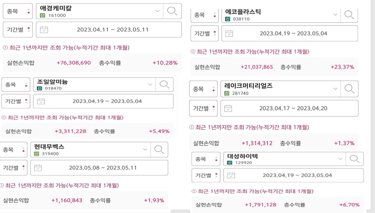Viewport: 375px width, 213px height.
Task: Expand the 애경케미칼 stock dropdown
Action: pos(157,11)
